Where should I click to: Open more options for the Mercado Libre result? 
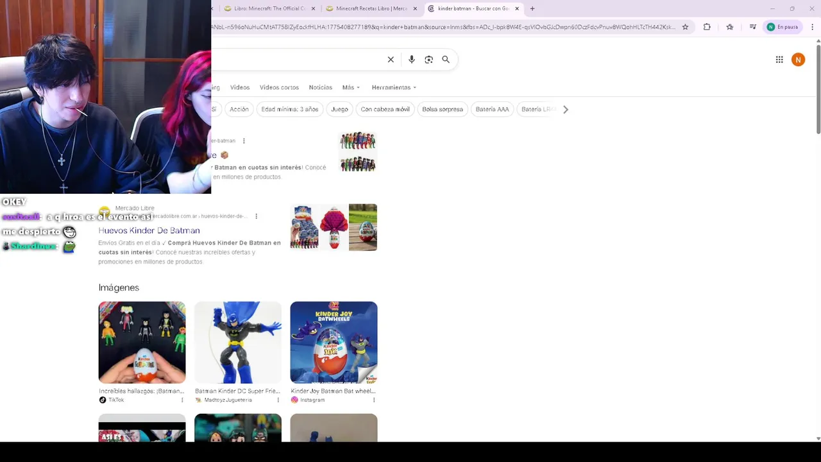256,216
